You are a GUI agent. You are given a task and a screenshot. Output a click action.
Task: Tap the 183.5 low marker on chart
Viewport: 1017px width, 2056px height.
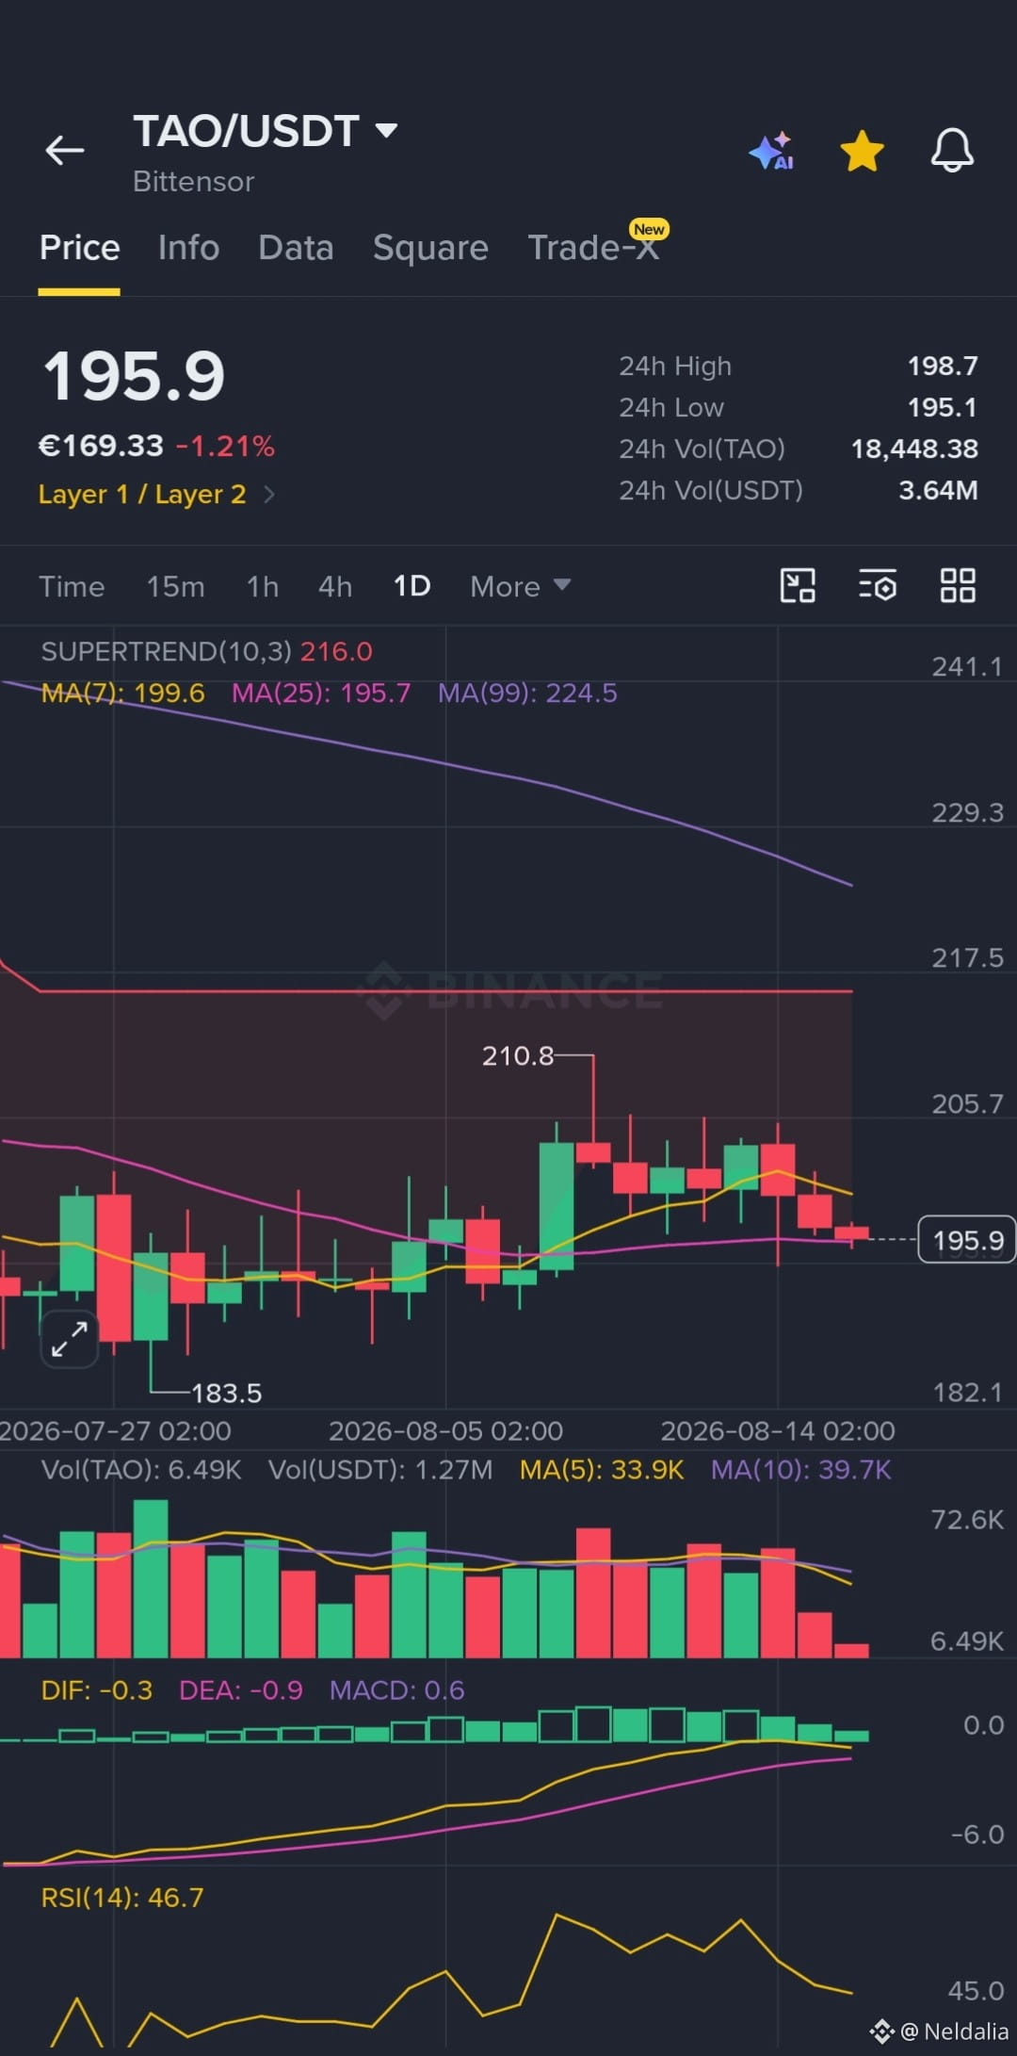coord(227,1393)
